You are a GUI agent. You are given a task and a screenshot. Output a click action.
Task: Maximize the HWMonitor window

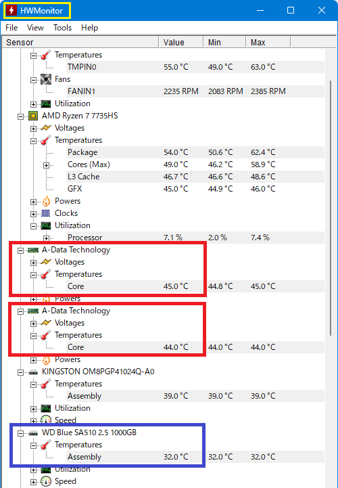click(x=291, y=10)
